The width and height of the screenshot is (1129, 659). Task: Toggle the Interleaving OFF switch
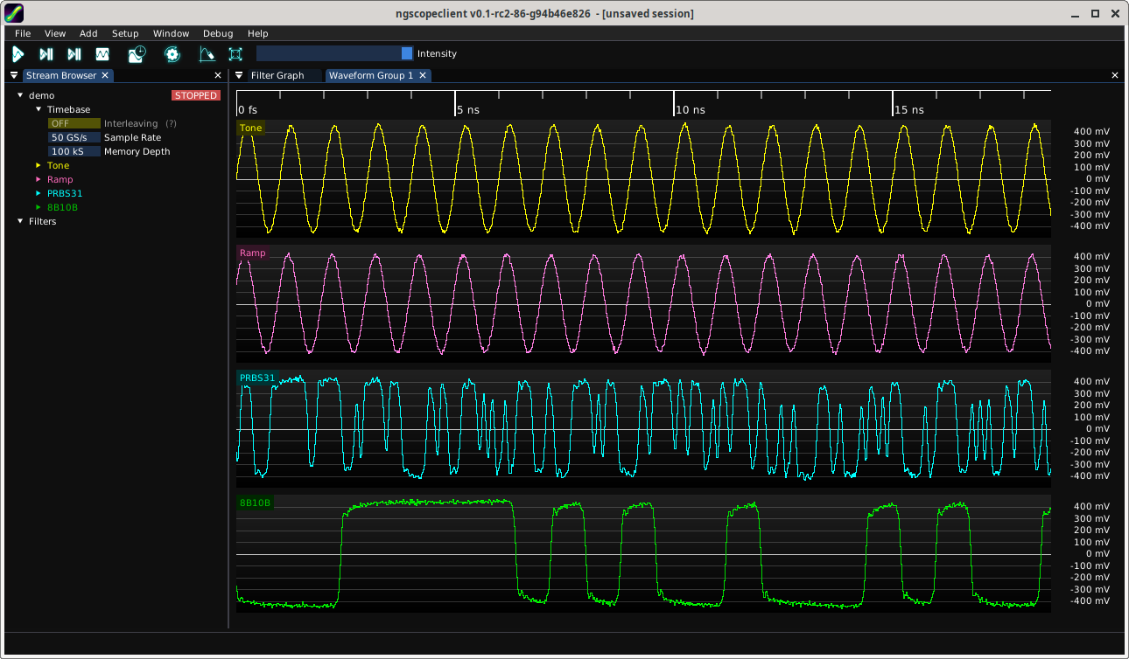point(74,123)
